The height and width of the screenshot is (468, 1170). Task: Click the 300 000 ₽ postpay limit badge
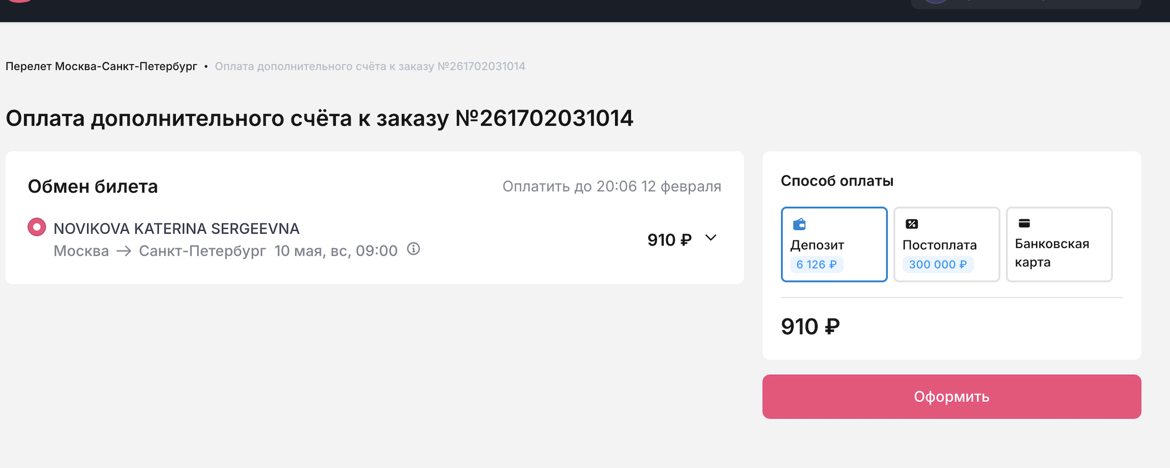coord(937,264)
